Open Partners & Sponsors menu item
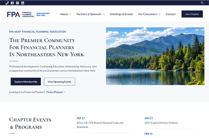 (89, 14)
